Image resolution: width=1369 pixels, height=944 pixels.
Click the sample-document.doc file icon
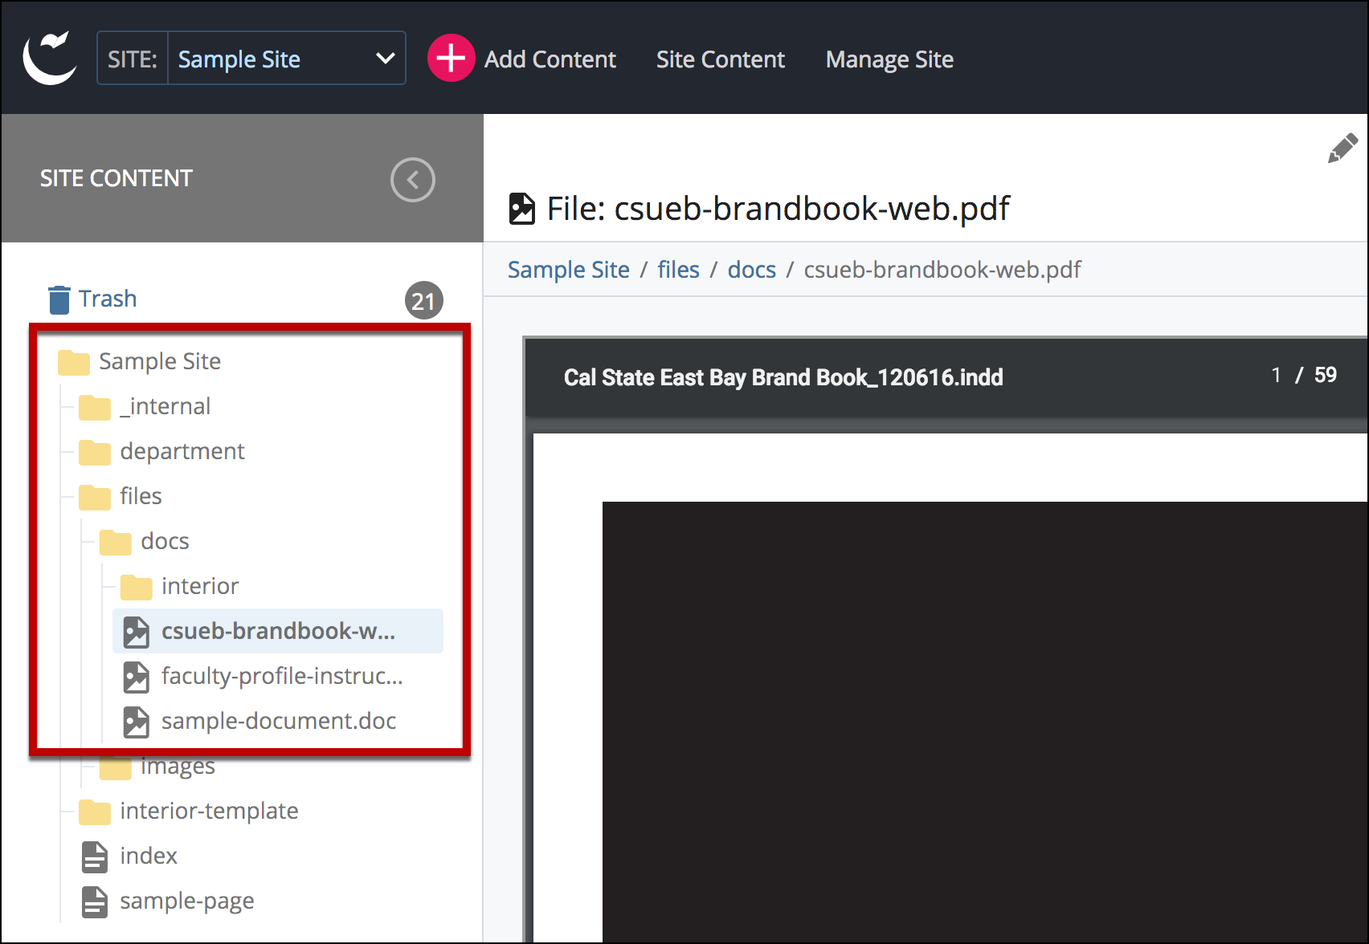136,722
